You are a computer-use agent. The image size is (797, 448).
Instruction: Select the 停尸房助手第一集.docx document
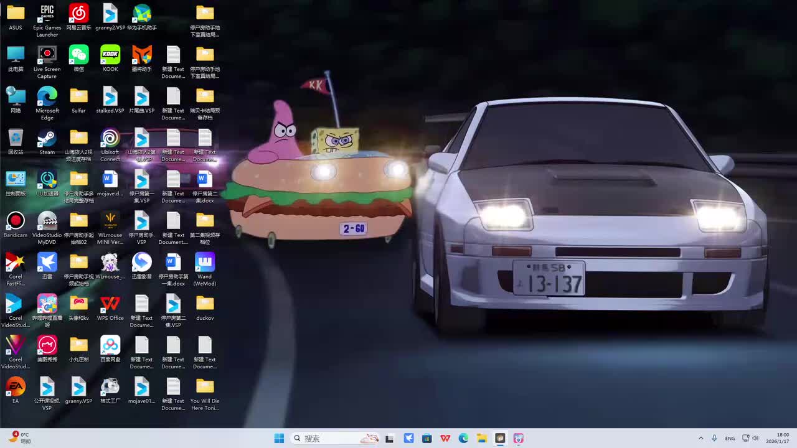coord(173,270)
